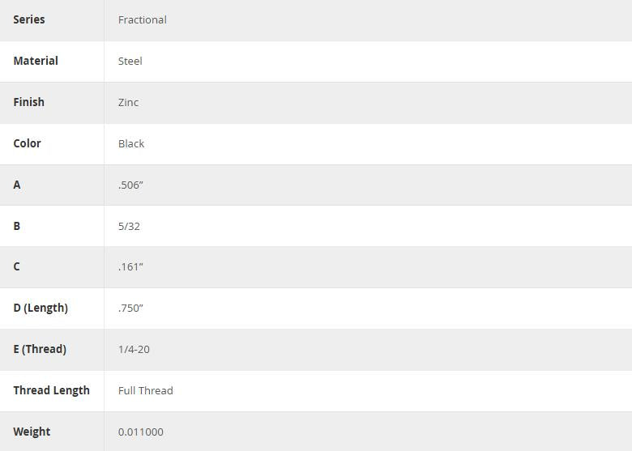Select the .506" value

tap(130, 185)
